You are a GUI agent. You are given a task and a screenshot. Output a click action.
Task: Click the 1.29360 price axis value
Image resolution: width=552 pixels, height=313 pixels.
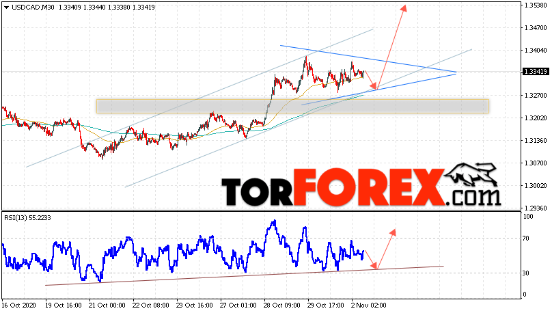(x=536, y=208)
